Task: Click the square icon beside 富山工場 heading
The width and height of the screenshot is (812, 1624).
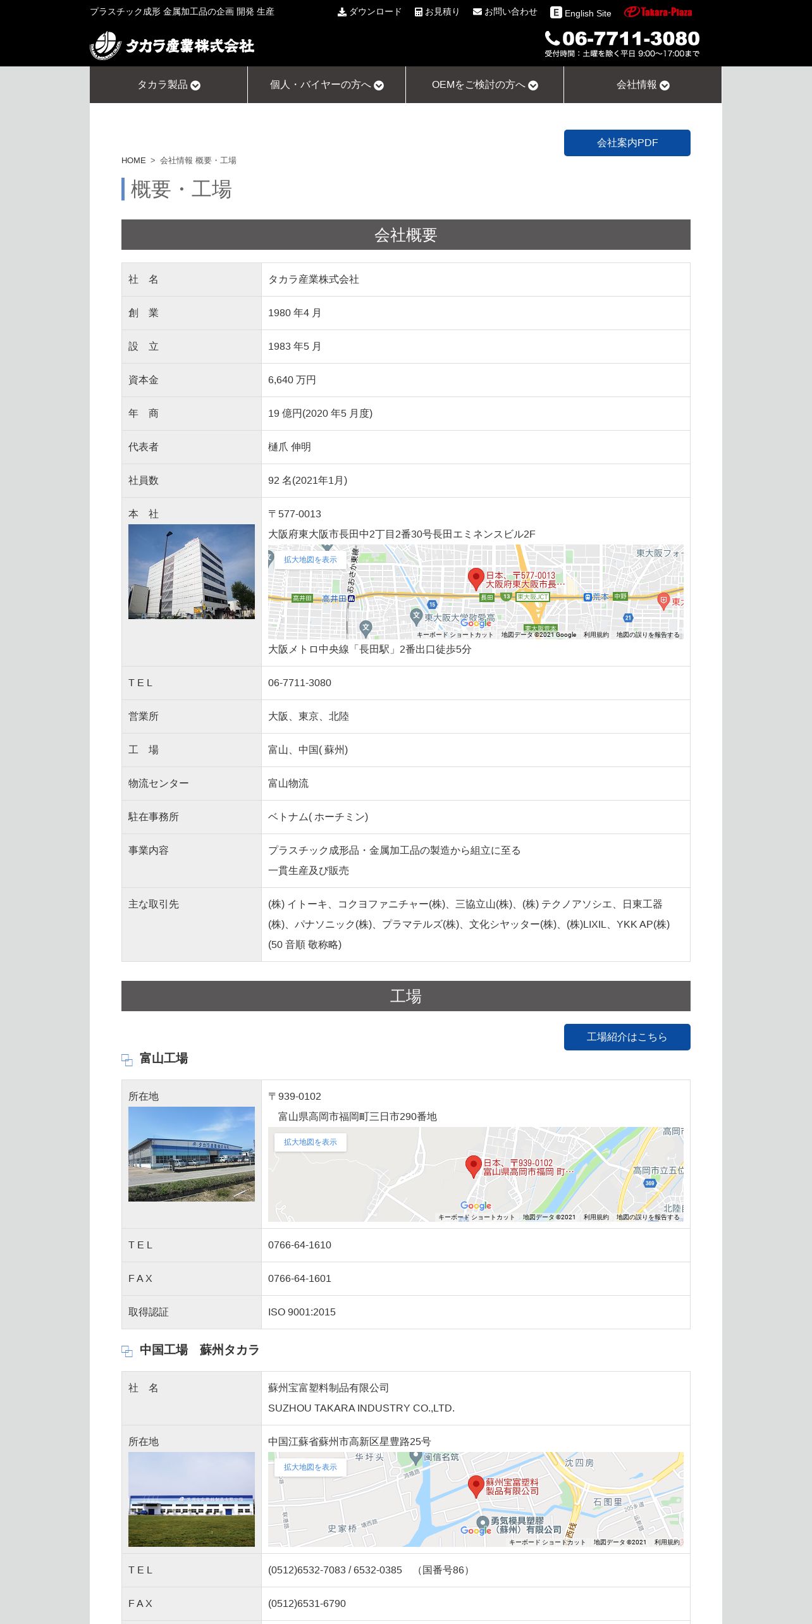Action: tap(127, 1059)
